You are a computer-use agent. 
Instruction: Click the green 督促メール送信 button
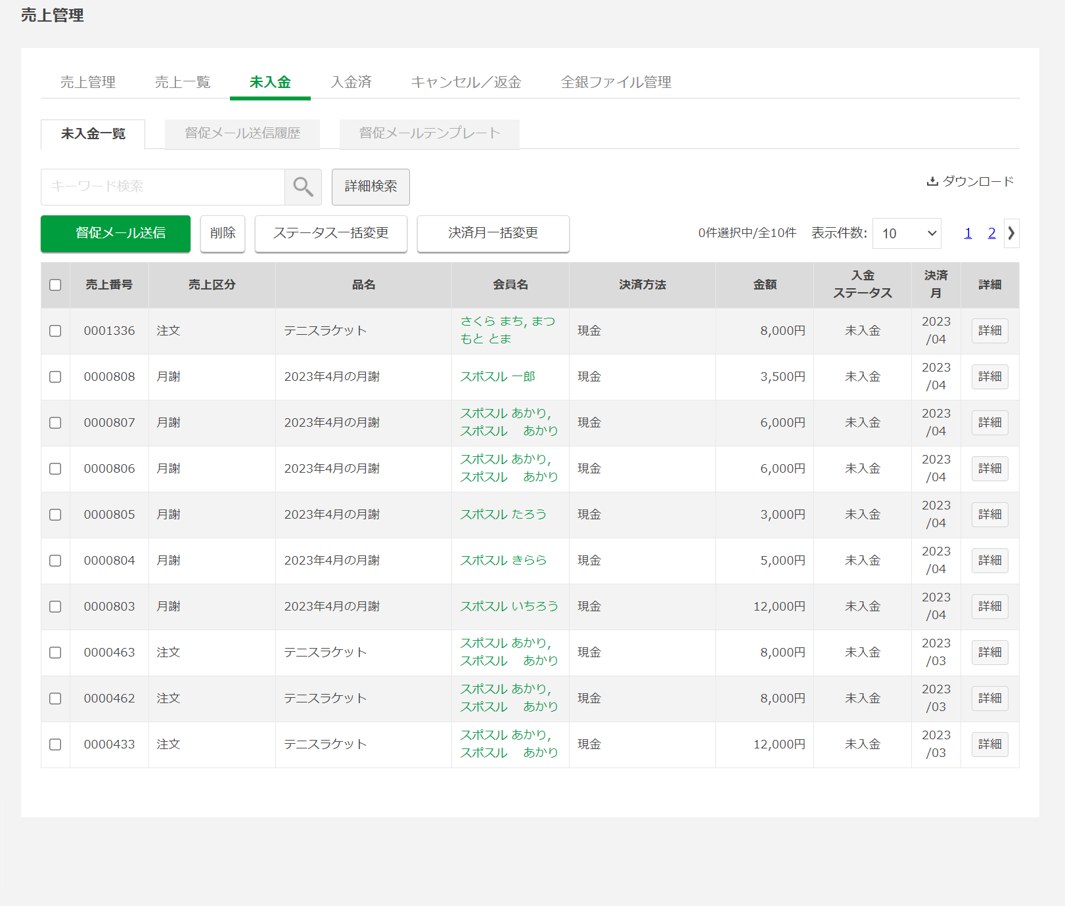(x=116, y=234)
